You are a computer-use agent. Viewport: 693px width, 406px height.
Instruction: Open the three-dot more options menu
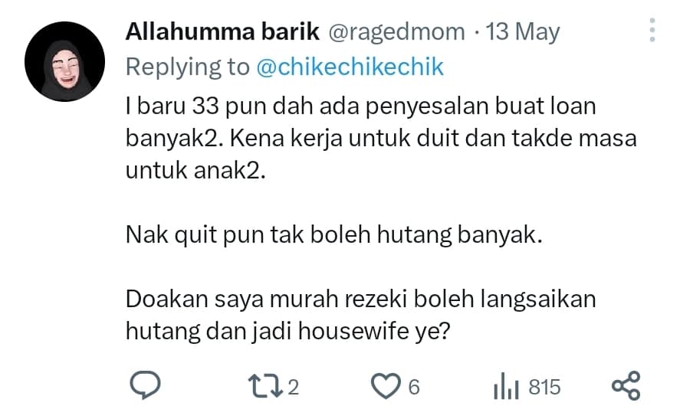pos(652,30)
